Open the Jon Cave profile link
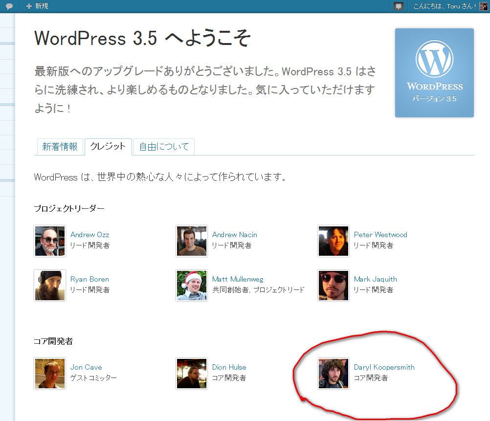Screen dimensions: 490x421 86,367
